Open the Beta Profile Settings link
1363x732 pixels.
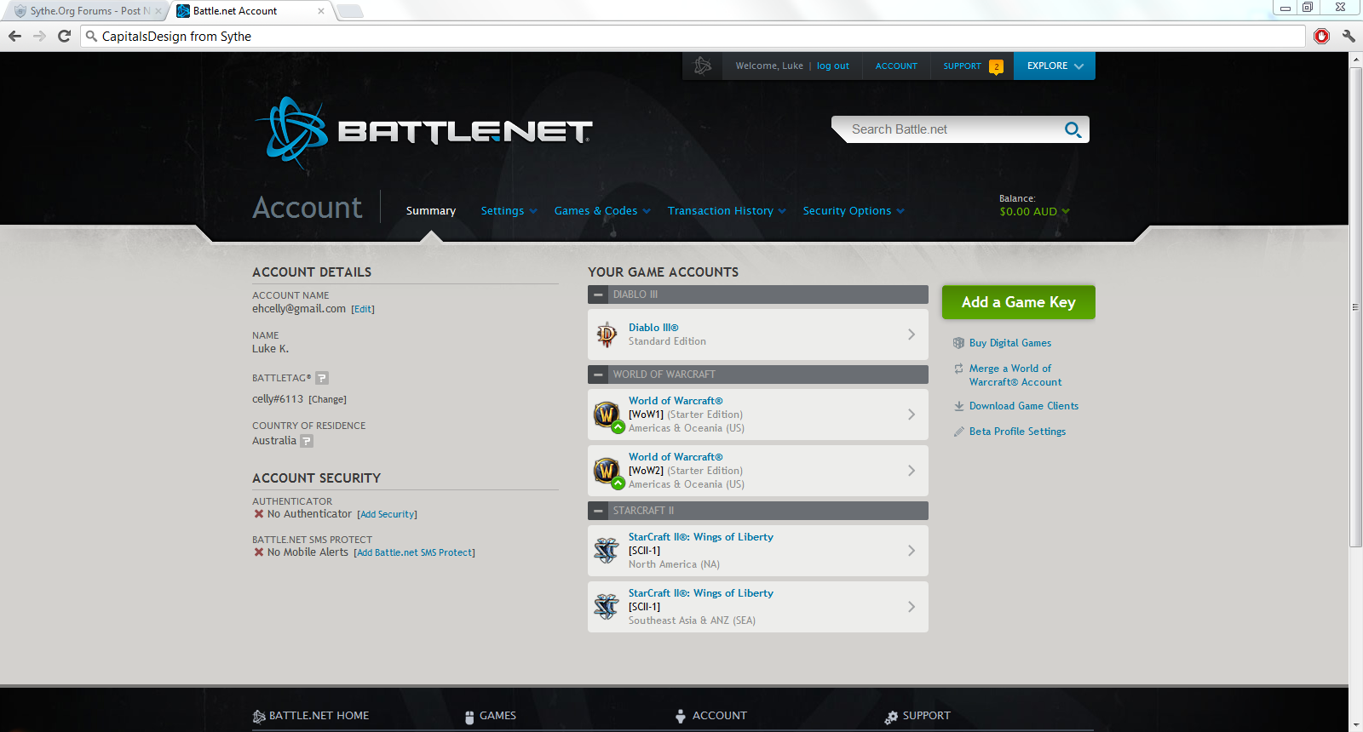click(x=1017, y=432)
